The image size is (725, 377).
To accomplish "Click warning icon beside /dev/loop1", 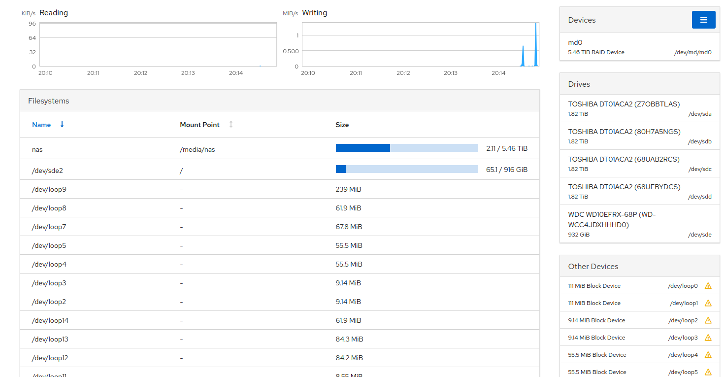I will (x=708, y=303).
